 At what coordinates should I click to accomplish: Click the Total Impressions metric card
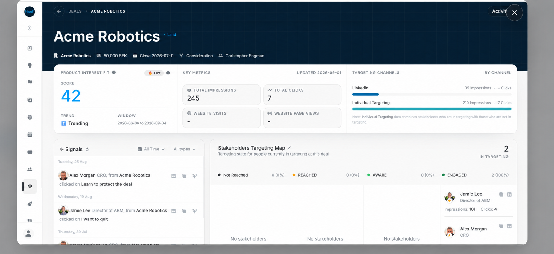point(222,95)
